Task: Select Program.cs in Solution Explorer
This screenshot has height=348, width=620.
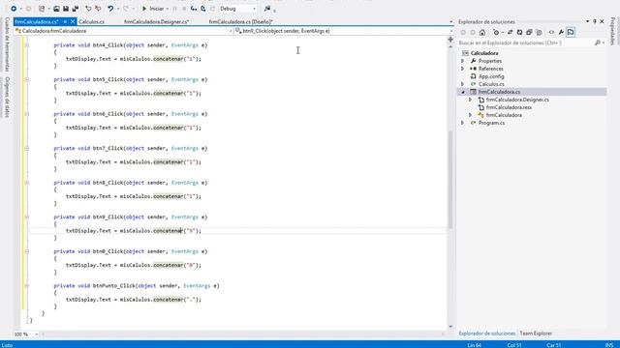Action: coord(491,123)
